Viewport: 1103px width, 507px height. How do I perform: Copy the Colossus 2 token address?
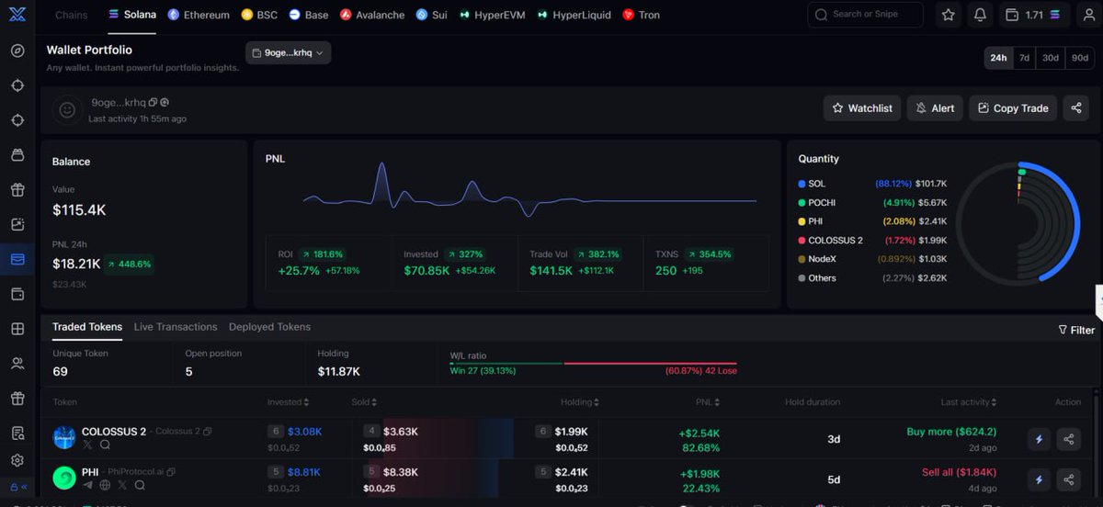tap(207, 432)
